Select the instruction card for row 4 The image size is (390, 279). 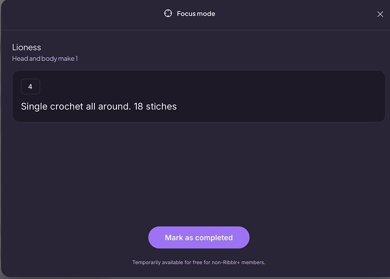(199, 96)
